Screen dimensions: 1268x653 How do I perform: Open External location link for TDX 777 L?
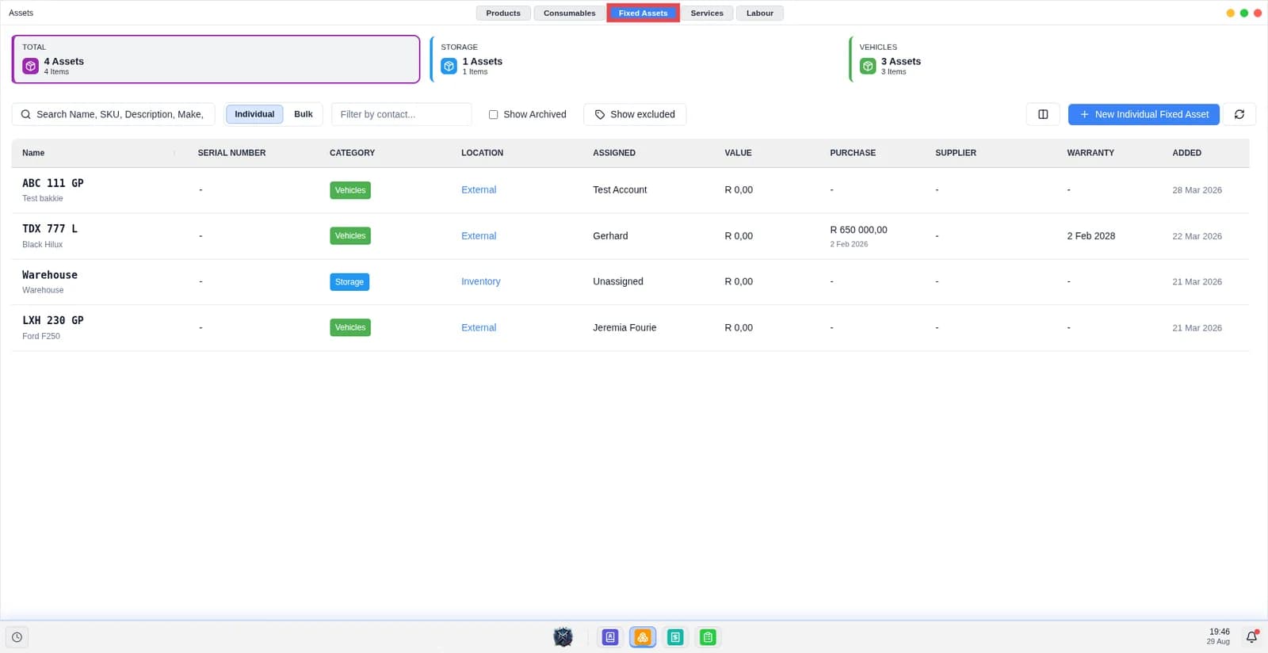(479, 236)
